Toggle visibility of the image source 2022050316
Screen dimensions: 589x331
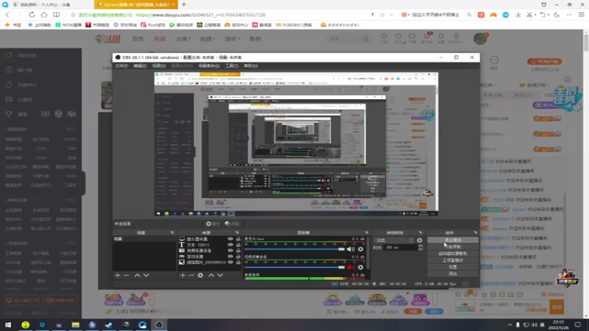(230, 262)
